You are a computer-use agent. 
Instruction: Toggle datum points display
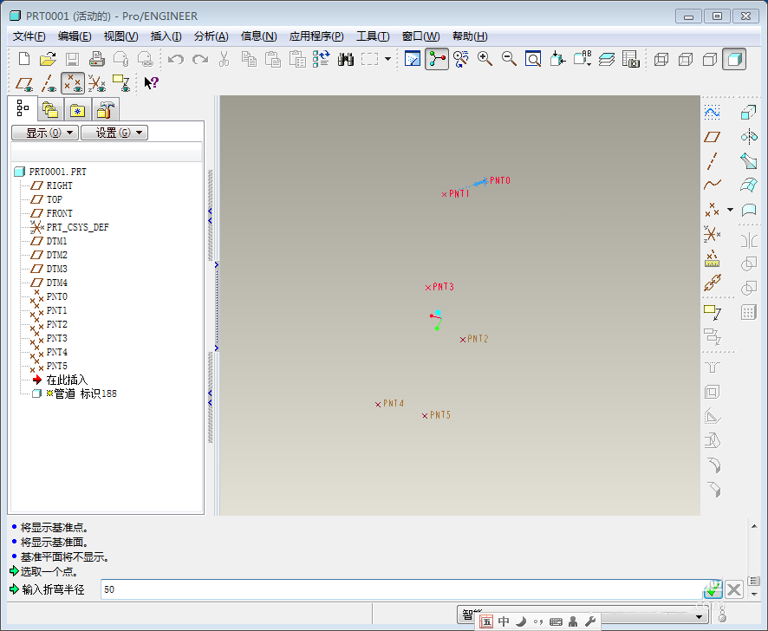(x=73, y=83)
